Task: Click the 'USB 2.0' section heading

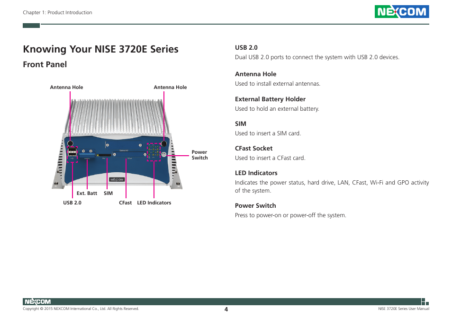Action: tap(246, 47)
